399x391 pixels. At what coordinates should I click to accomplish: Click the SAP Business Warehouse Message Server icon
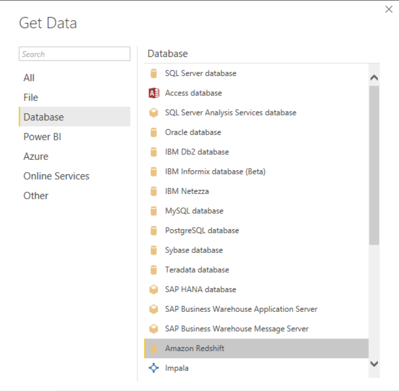(x=154, y=329)
